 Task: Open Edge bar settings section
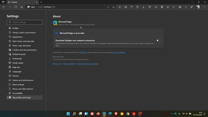pos(25,67)
